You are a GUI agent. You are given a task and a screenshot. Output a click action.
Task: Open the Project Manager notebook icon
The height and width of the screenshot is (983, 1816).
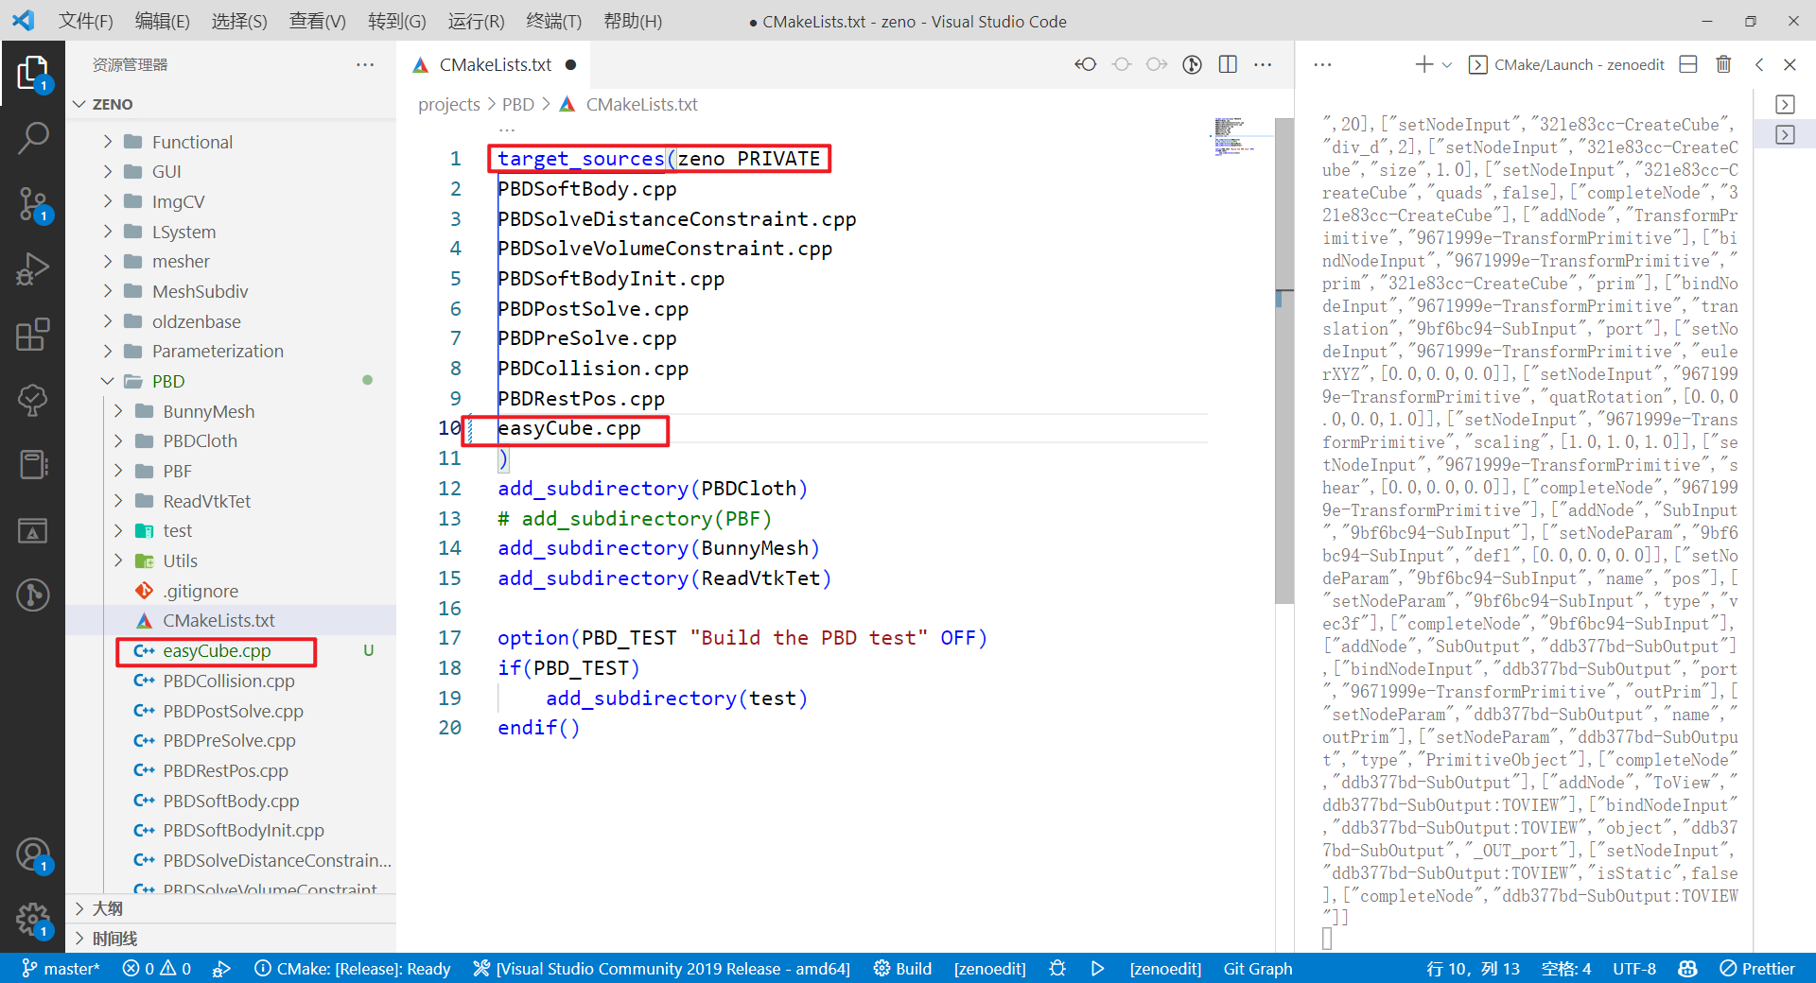point(33,464)
